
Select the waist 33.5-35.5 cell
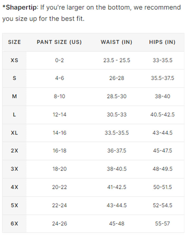pyautogui.click(x=117, y=133)
